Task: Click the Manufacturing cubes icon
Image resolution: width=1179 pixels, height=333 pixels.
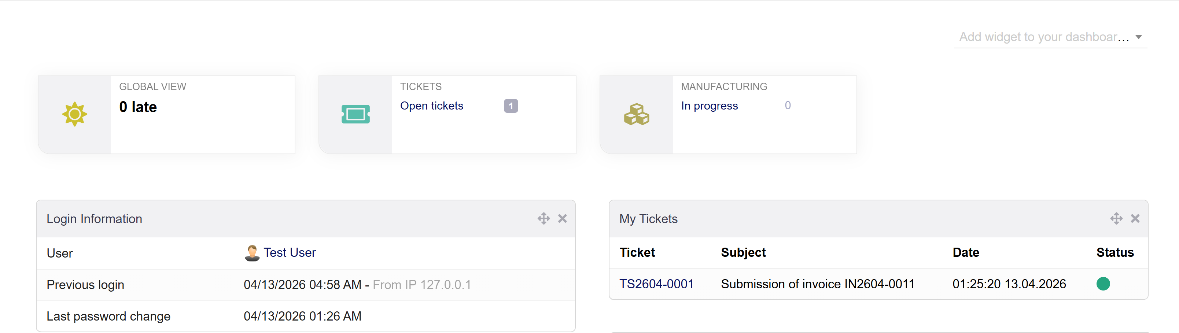Action: click(x=637, y=114)
